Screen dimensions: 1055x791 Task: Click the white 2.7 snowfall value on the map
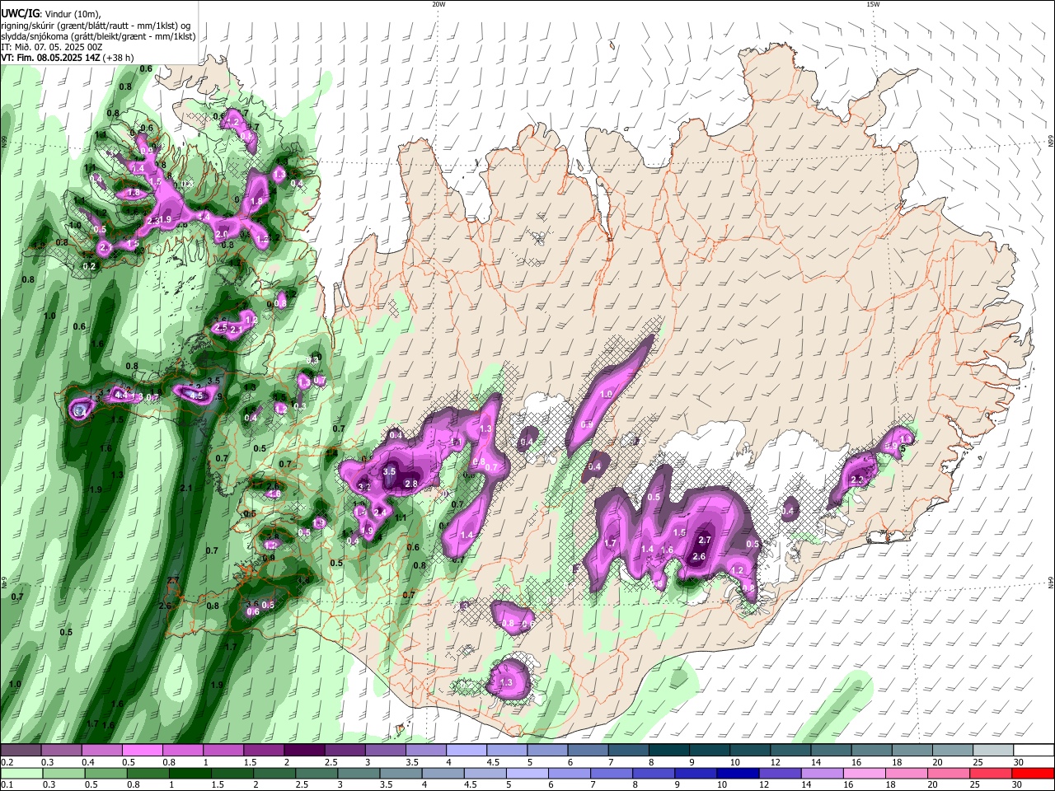point(704,541)
